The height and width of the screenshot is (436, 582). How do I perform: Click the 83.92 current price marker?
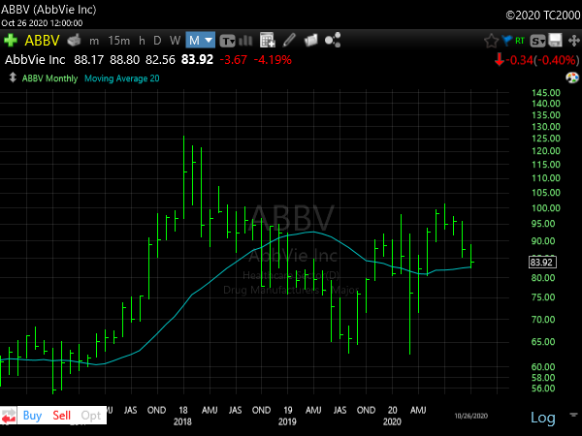(542, 263)
